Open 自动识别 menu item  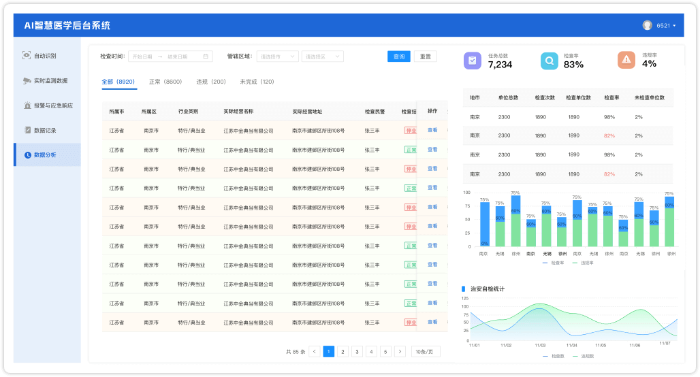point(47,56)
